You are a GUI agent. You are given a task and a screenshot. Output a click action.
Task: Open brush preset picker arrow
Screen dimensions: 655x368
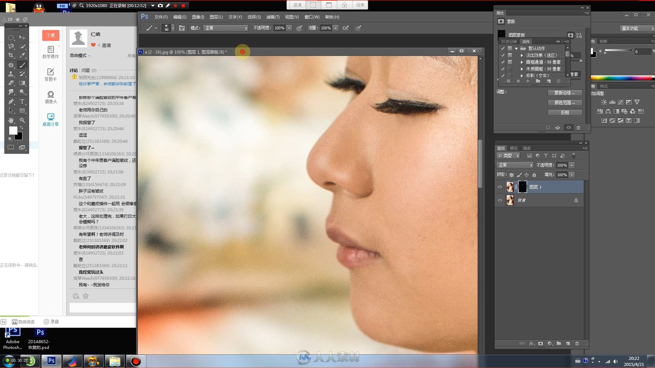click(x=173, y=28)
